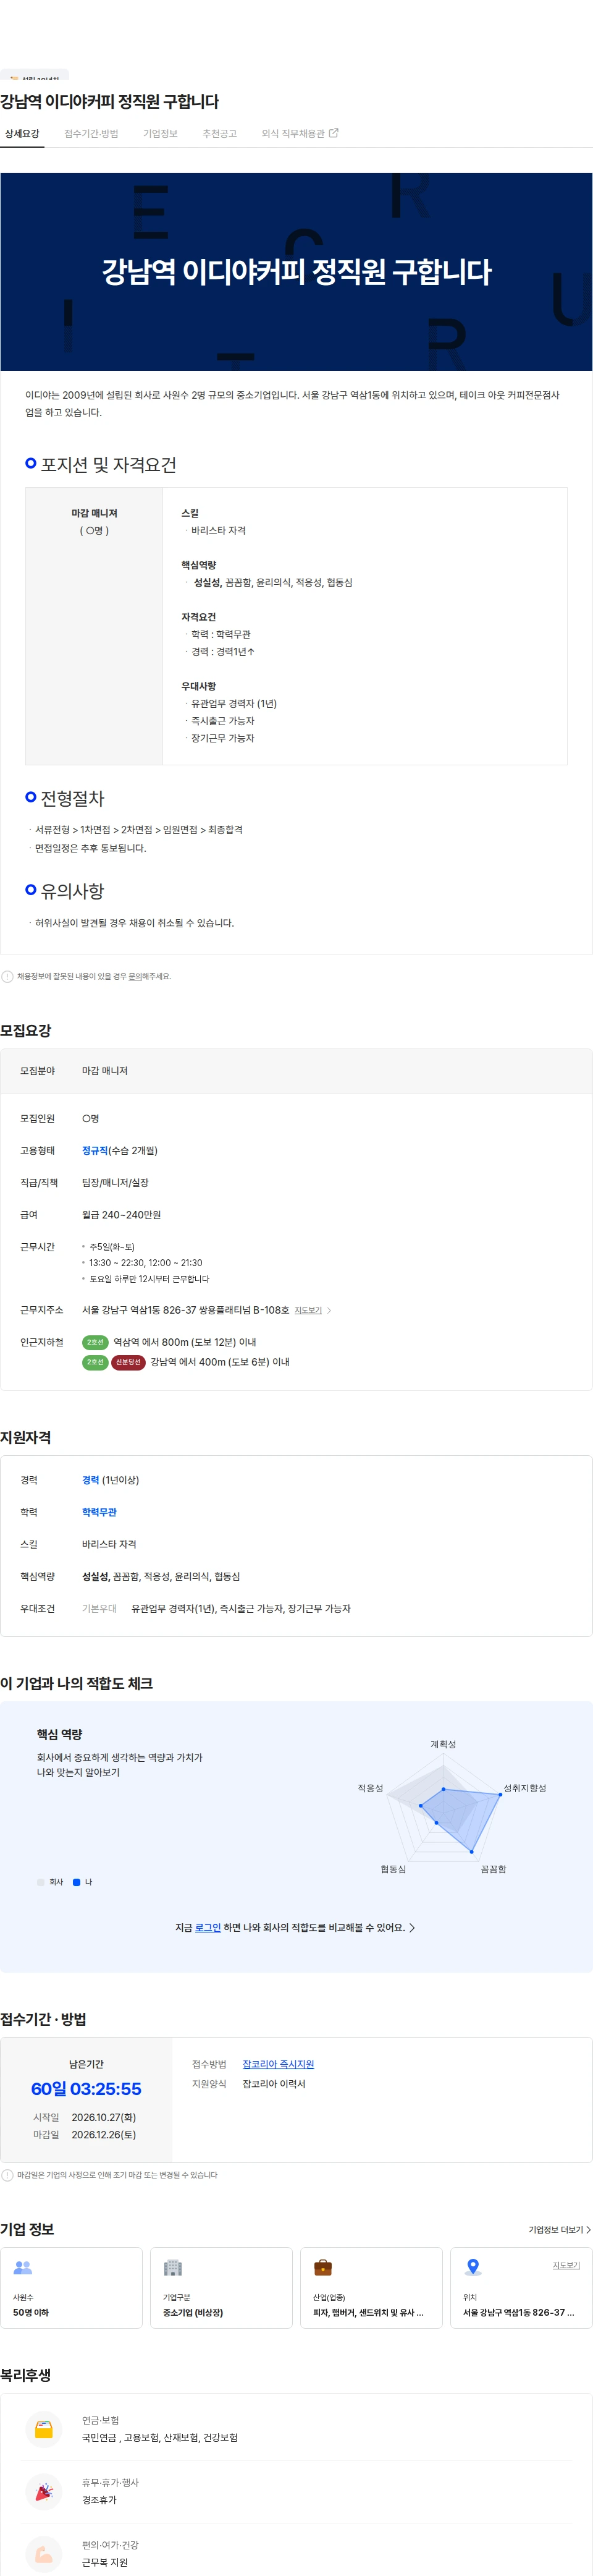Click the 기업구분 building icon

click(173, 2268)
